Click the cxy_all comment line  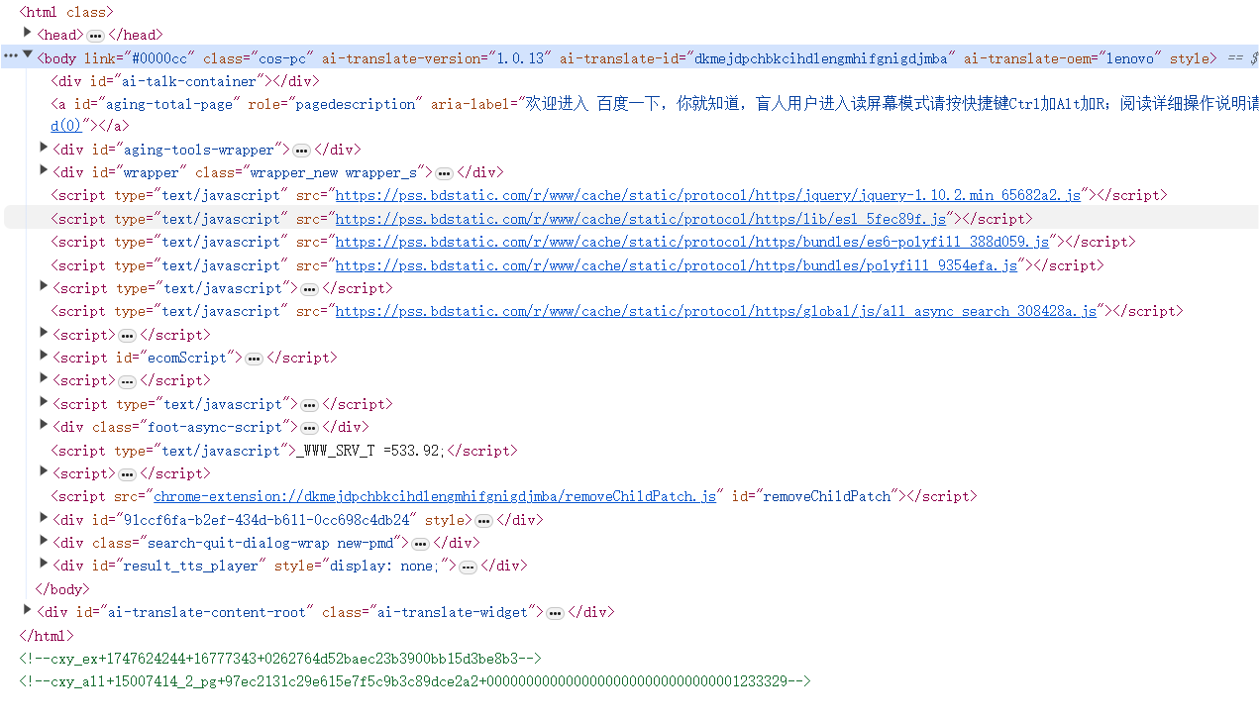[x=415, y=681]
